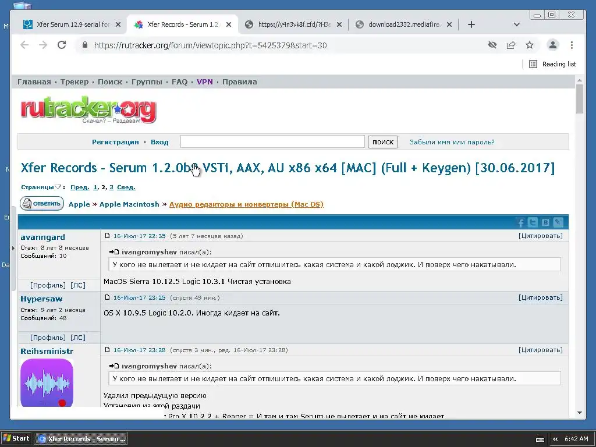The height and width of the screenshot is (447, 596).
Task: Open the Windows Start button
Action: coord(16,439)
